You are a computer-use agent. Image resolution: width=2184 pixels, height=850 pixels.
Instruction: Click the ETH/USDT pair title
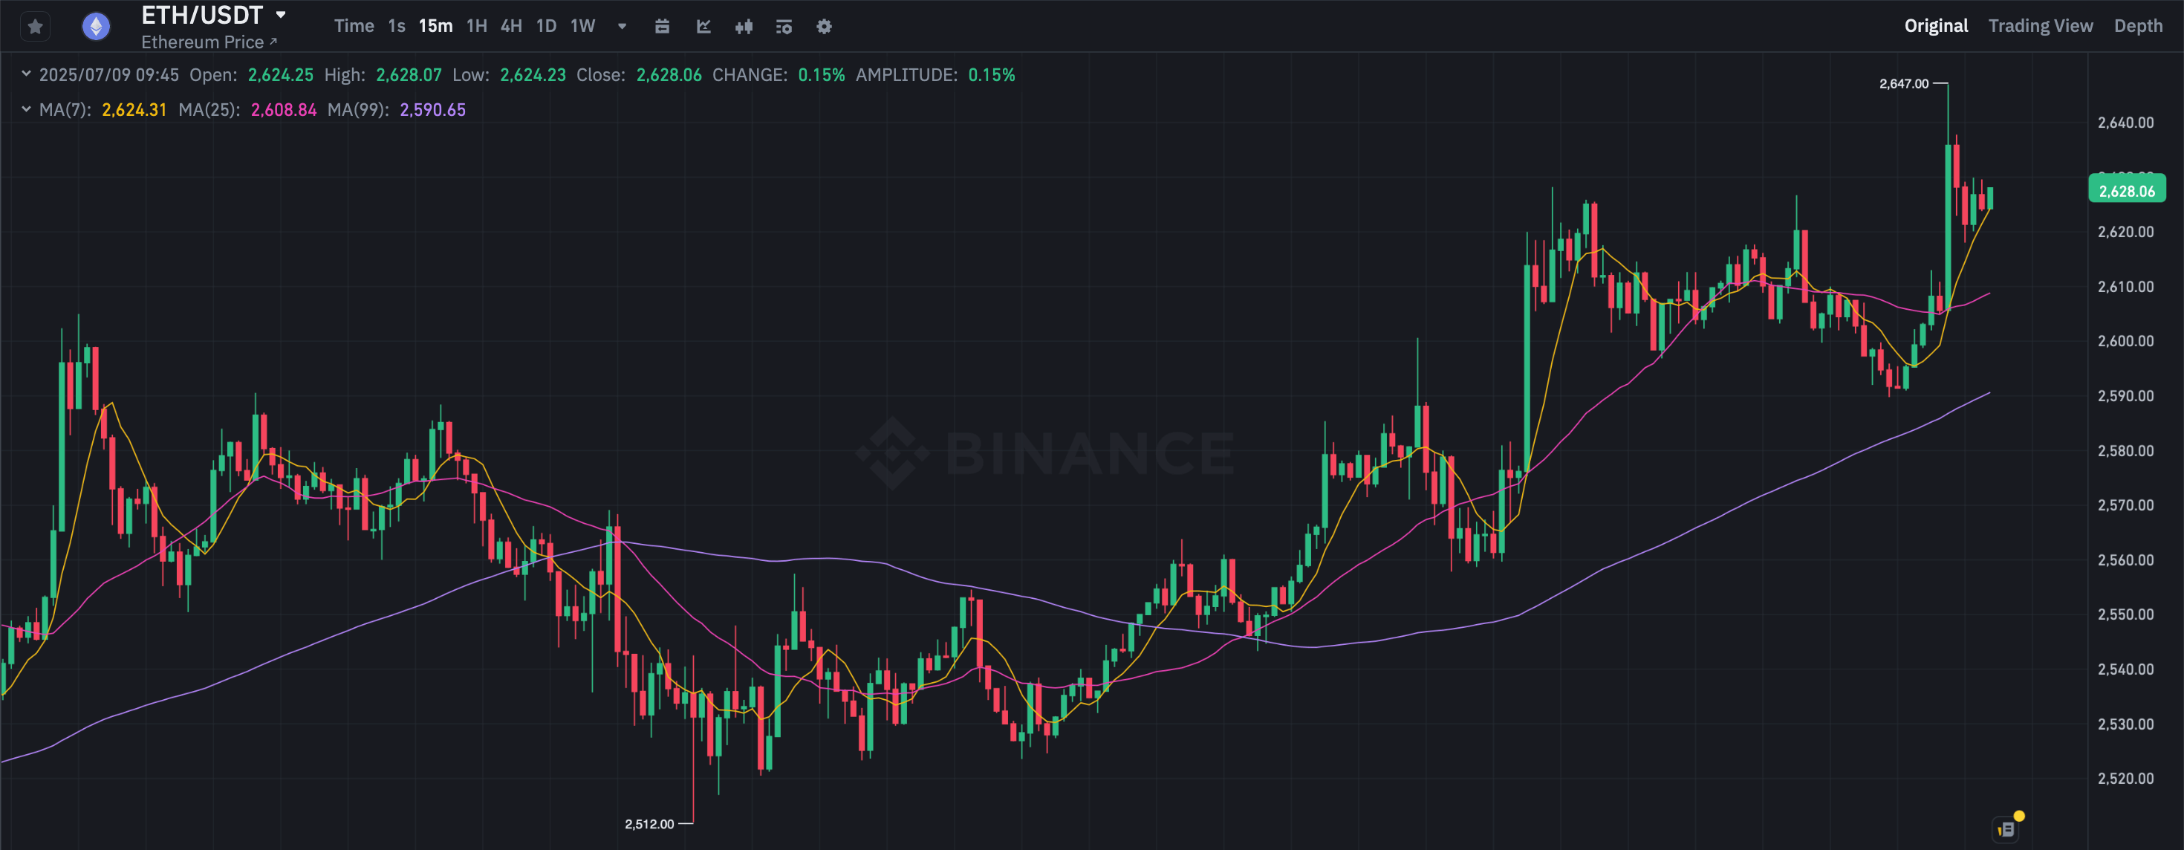tap(202, 16)
